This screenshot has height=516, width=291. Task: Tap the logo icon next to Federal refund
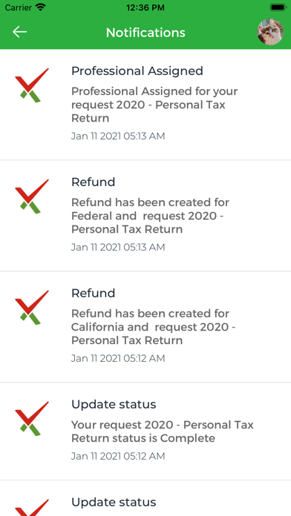click(x=32, y=196)
